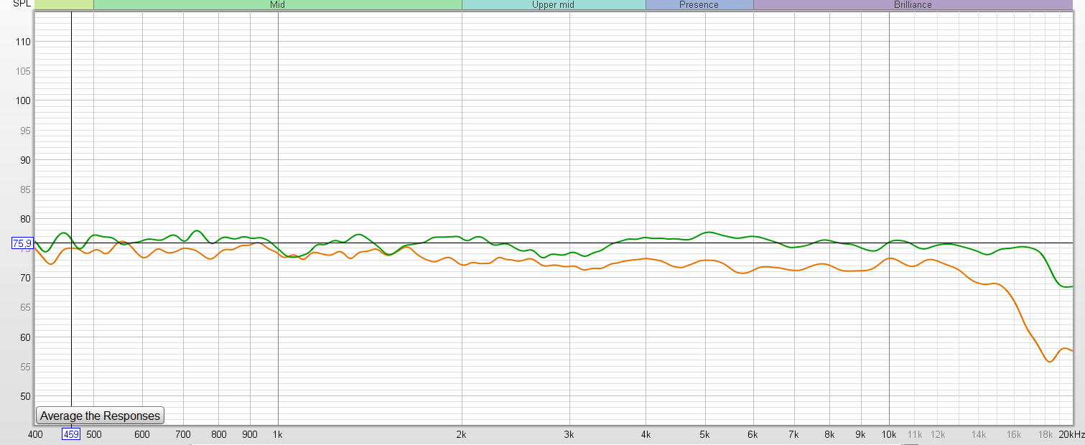This screenshot has height=445, width=1085.
Task: Click the 459 frequency cursor readout box
Action: coord(71,434)
